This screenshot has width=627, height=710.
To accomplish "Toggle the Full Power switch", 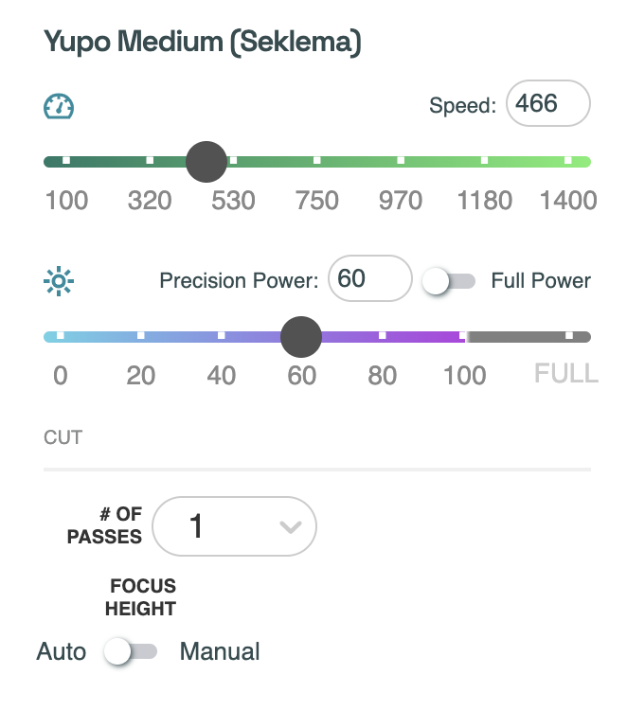I will point(449,281).
